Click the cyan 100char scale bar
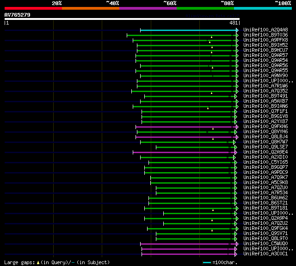Screen dimensions: 296x266 (x=207, y=263)
